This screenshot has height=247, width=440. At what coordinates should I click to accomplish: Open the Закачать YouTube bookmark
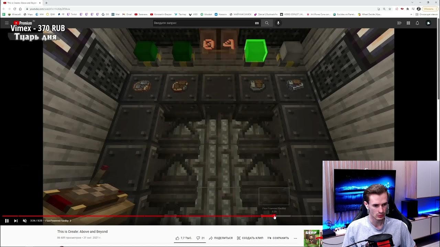tap(141, 14)
